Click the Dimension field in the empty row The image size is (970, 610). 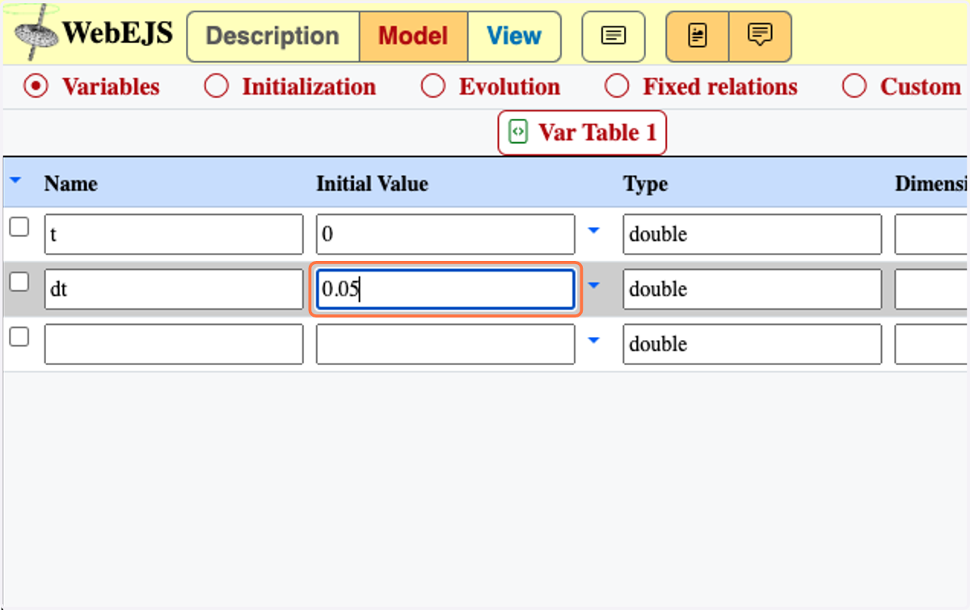[931, 344]
